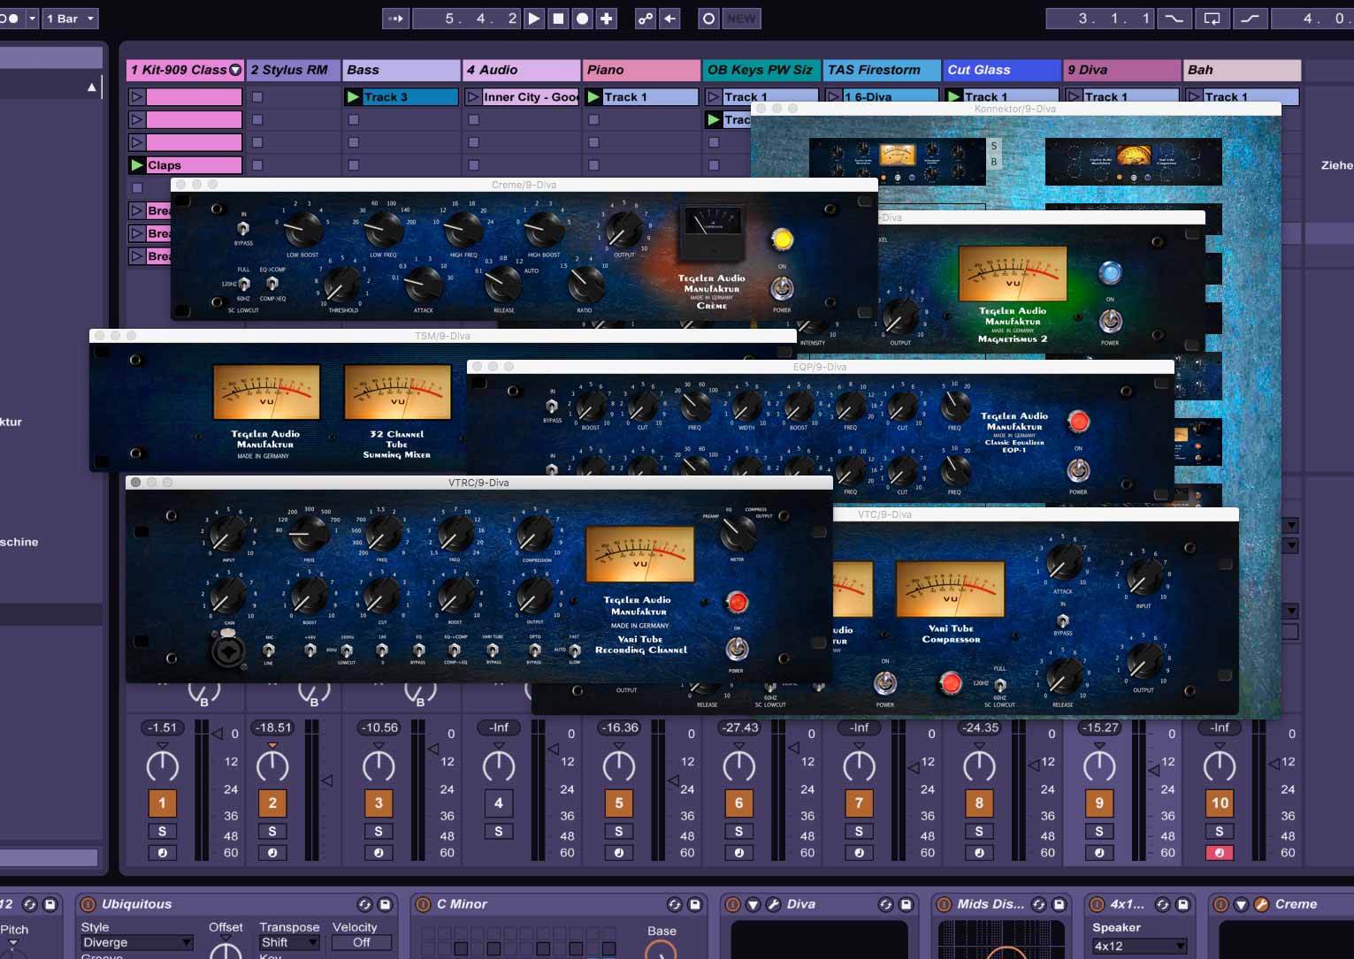Click the Creme/9-Diva window title bar
The height and width of the screenshot is (959, 1354).
pos(524,185)
